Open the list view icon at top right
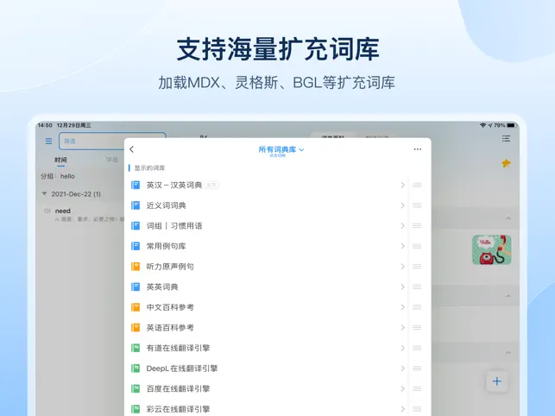 pyautogui.click(x=506, y=138)
